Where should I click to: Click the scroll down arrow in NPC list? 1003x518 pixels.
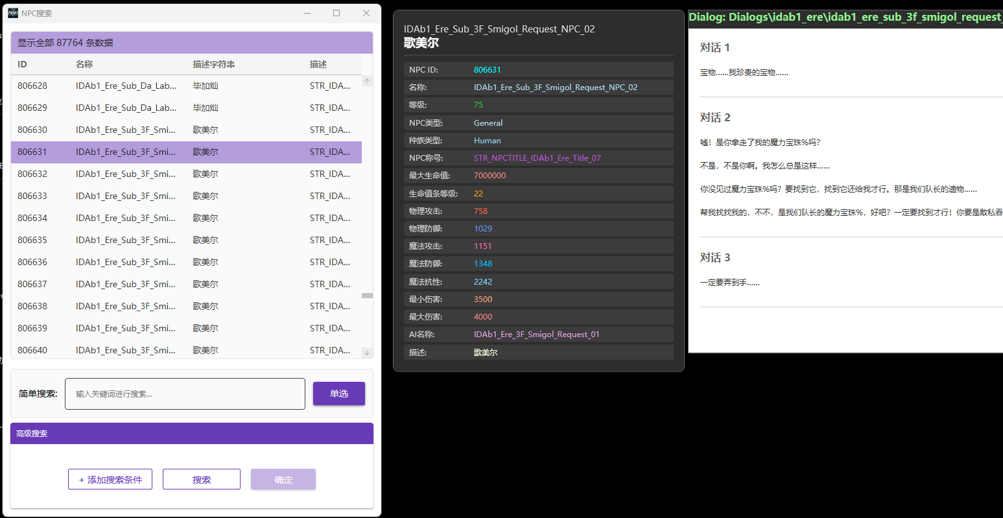coord(367,353)
